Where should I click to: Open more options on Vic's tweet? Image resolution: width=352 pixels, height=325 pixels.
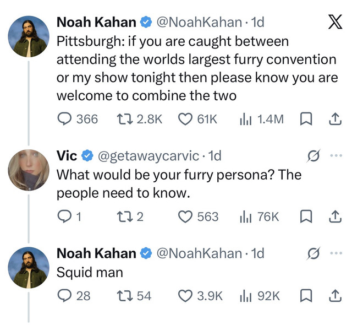coord(336,155)
